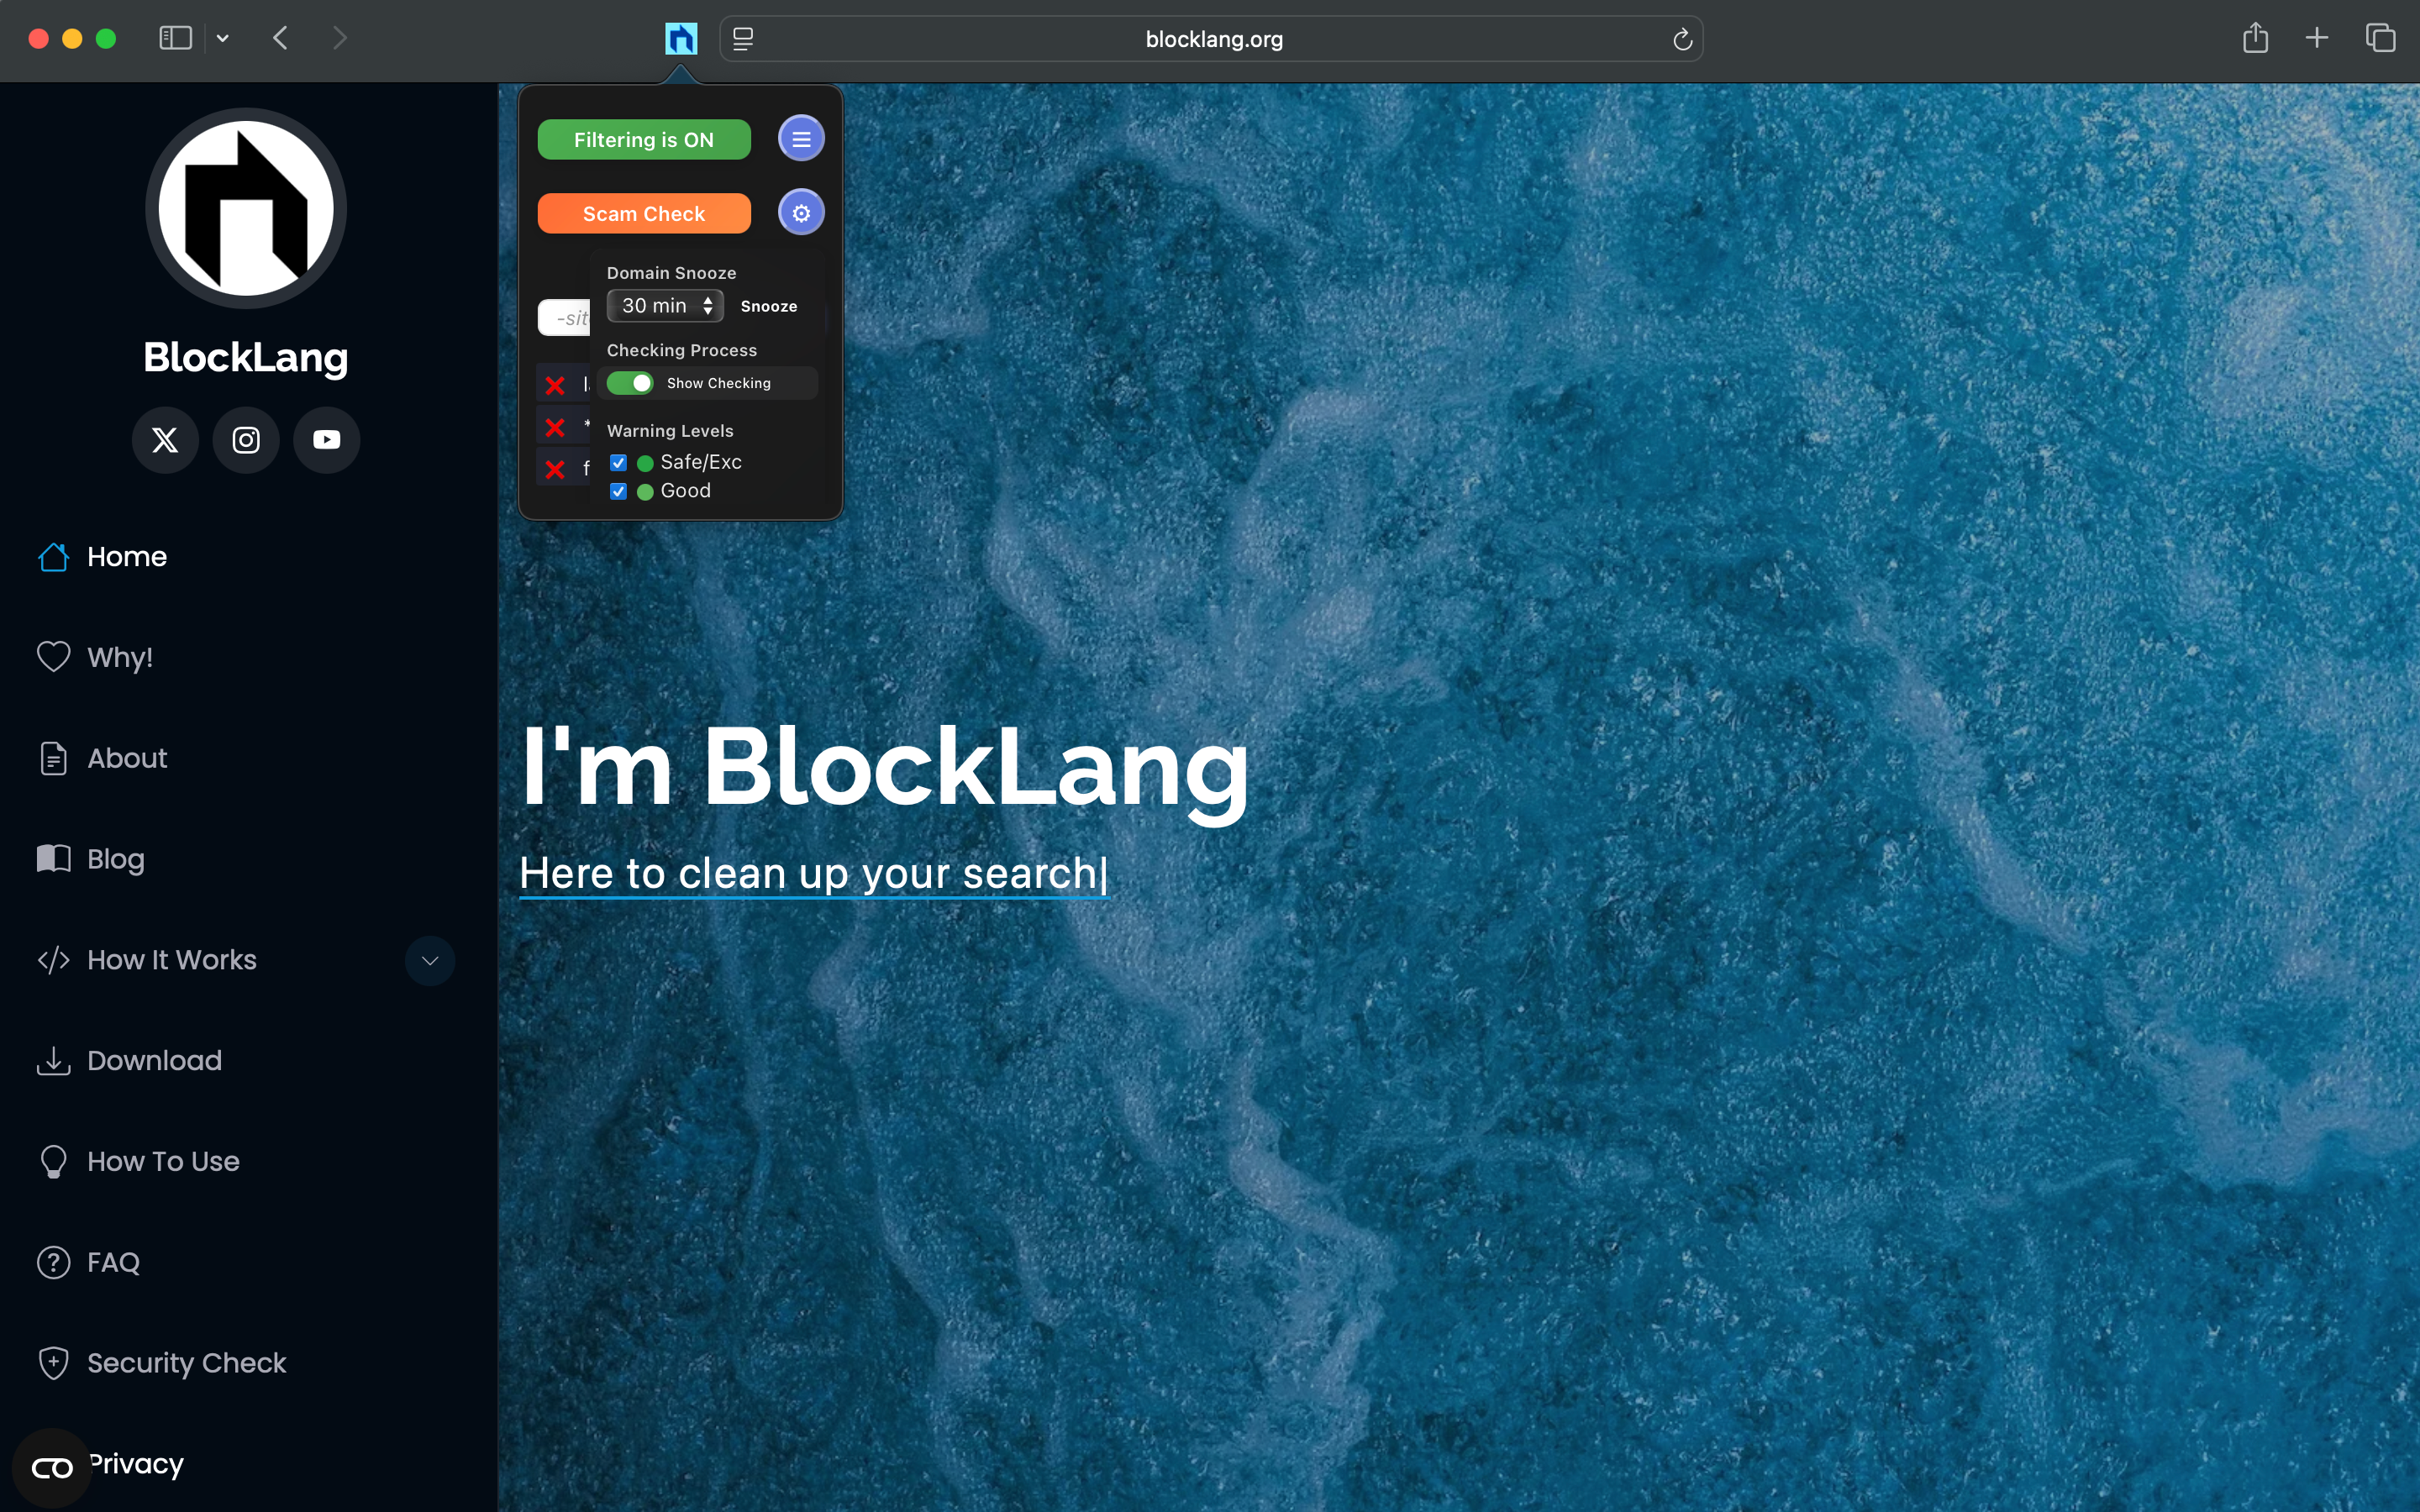Toggle the Show Checking switch
This screenshot has width=2420, height=1512.
pos(630,384)
